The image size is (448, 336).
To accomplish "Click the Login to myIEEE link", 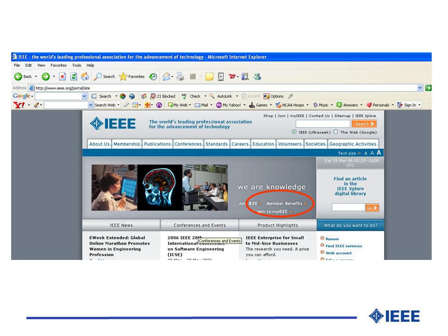I will point(273,212).
